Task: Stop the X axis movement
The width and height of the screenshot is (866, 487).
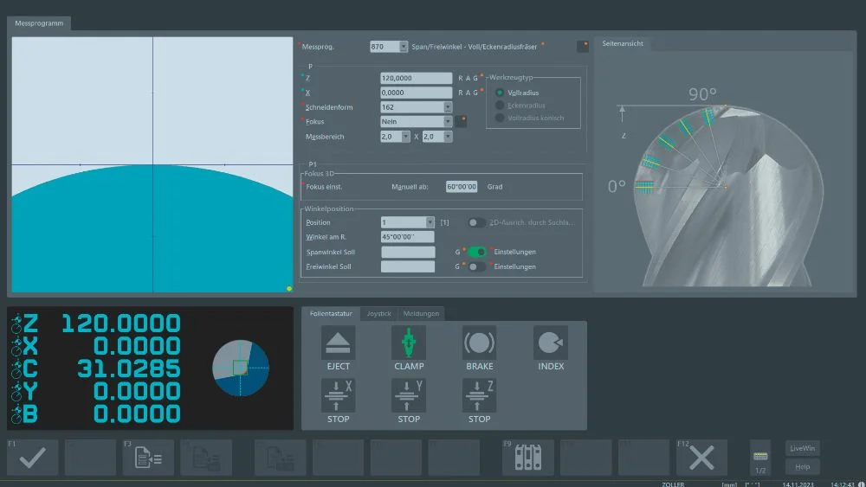Action: tap(339, 395)
